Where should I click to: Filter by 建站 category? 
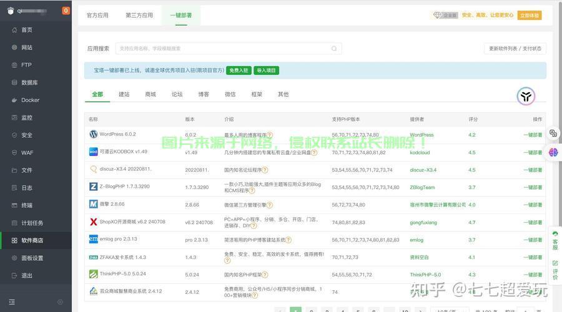click(x=124, y=94)
